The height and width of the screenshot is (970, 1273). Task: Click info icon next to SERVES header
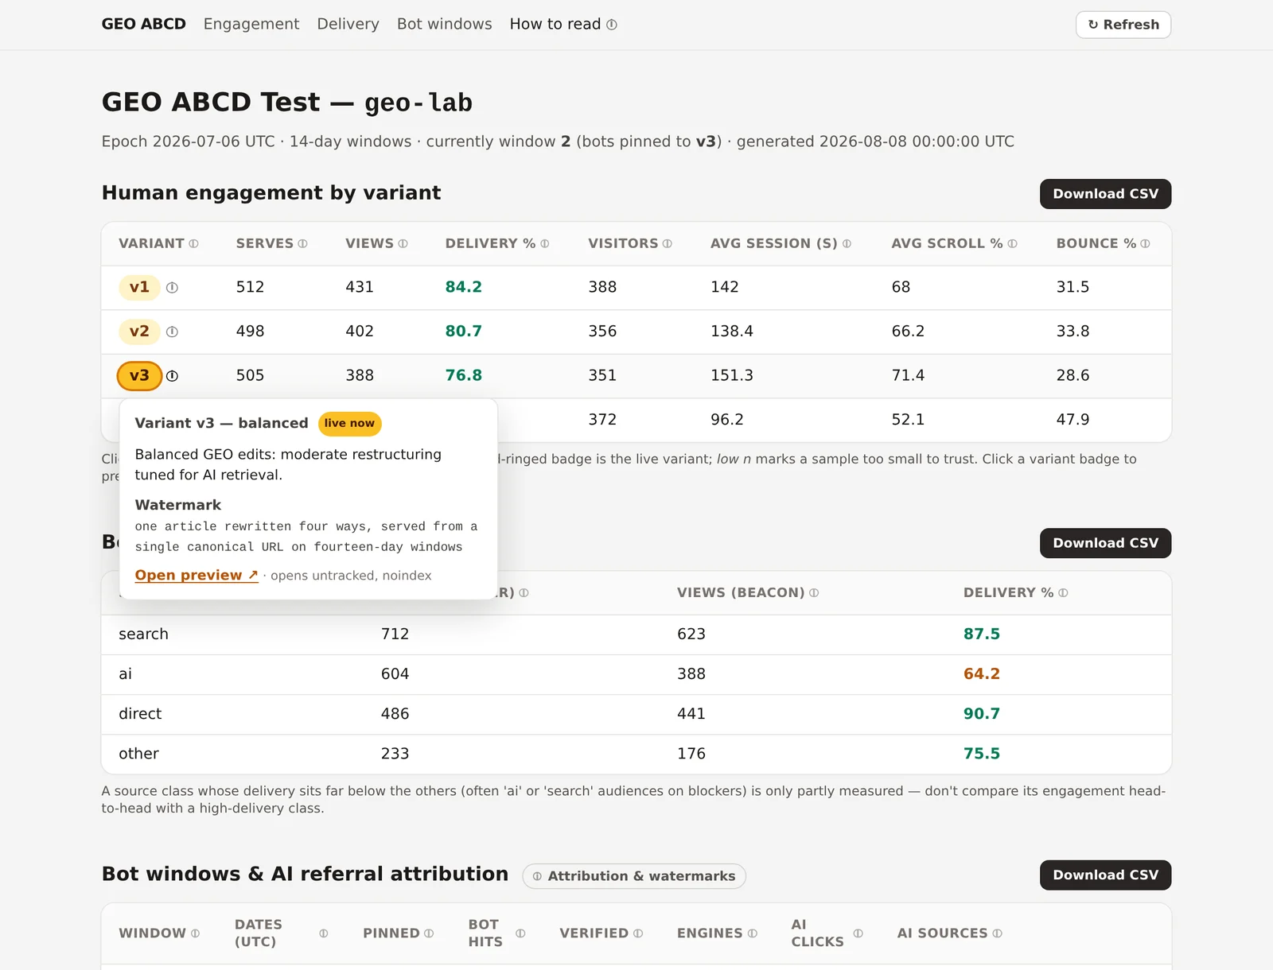pyautogui.click(x=302, y=244)
